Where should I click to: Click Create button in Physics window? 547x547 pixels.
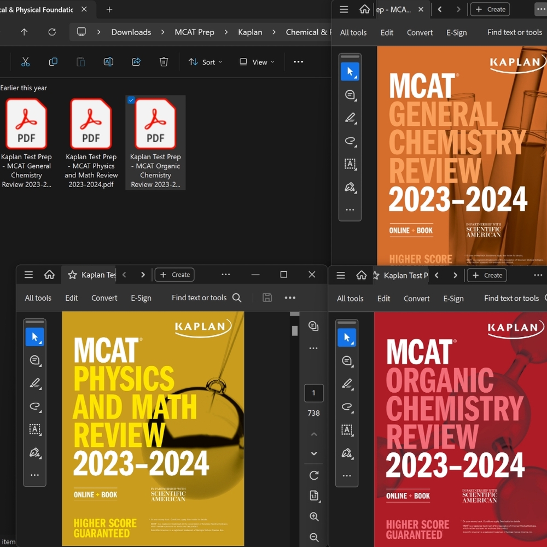[x=174, y=275]
